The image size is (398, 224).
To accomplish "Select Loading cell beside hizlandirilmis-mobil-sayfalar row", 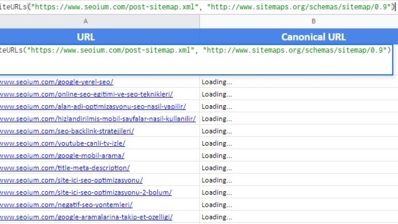I will pos(298,119).
